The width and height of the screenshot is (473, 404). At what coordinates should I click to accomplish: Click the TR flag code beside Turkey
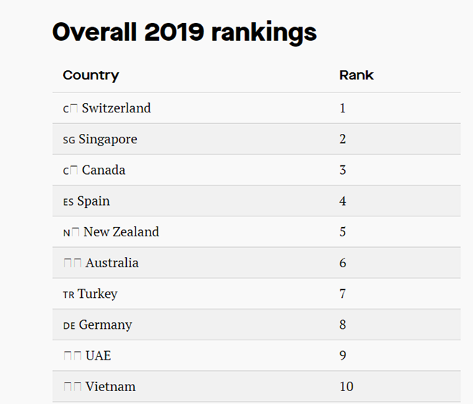point(69,294)
